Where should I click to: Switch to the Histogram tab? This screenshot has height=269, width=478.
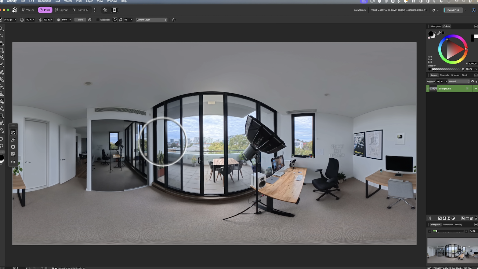pos(436,27)
